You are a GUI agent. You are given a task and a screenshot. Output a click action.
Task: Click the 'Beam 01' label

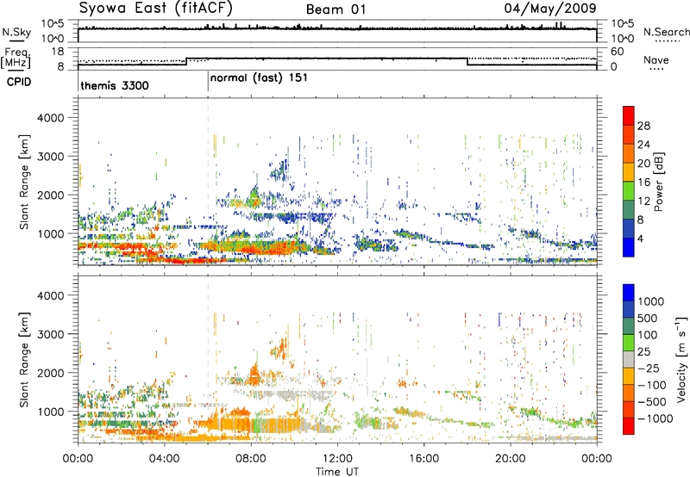pyautogui.click(x=336, y=9)
